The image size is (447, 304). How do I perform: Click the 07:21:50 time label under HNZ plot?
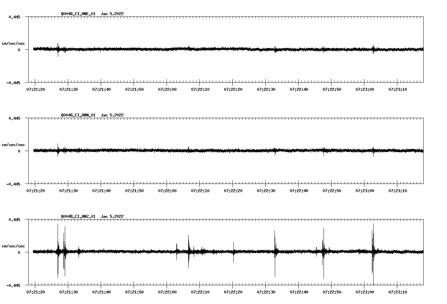pyautogui.click(x=134, y=292)
